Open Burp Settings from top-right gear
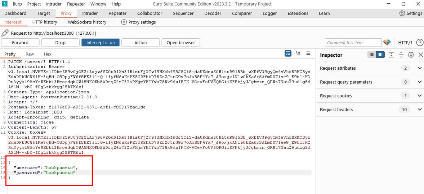424x194 pixels. coord(410,13)
